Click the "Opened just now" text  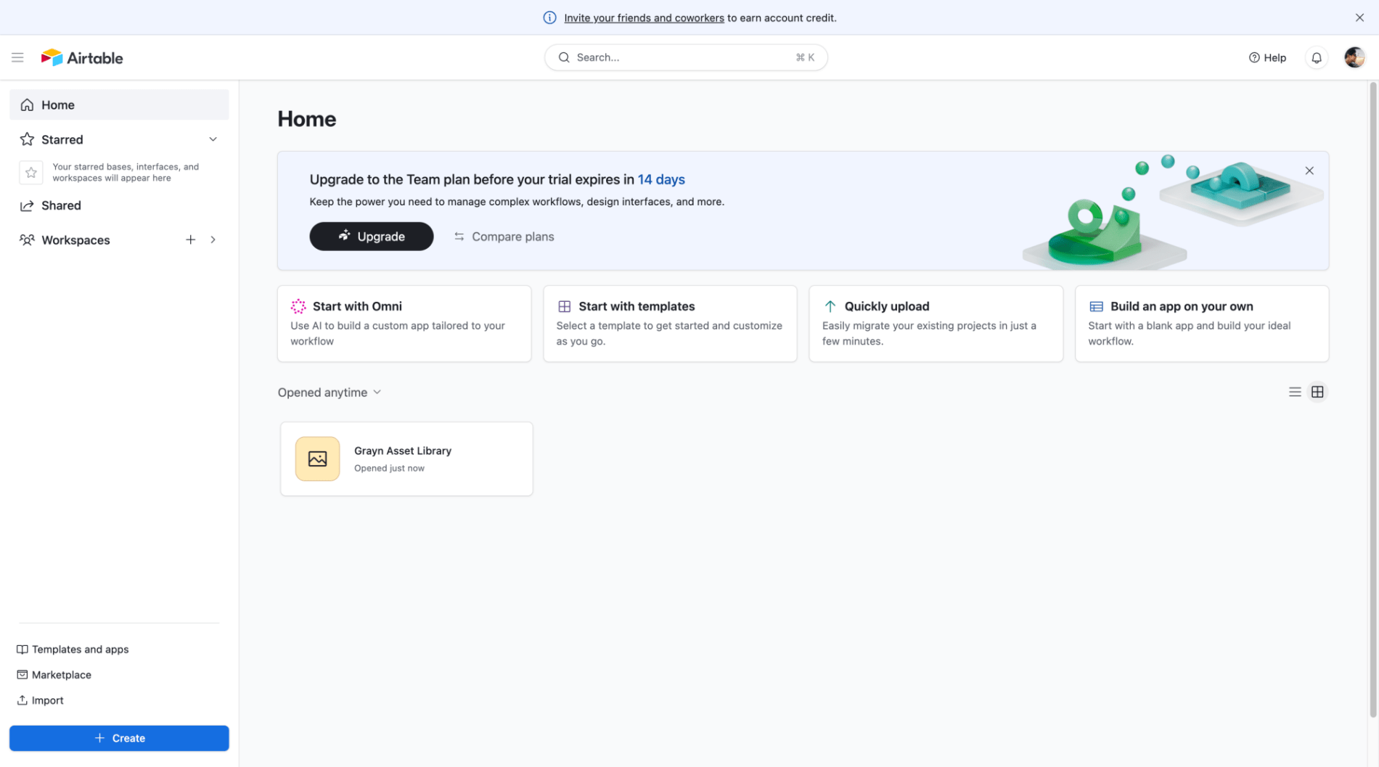[389, 468]
